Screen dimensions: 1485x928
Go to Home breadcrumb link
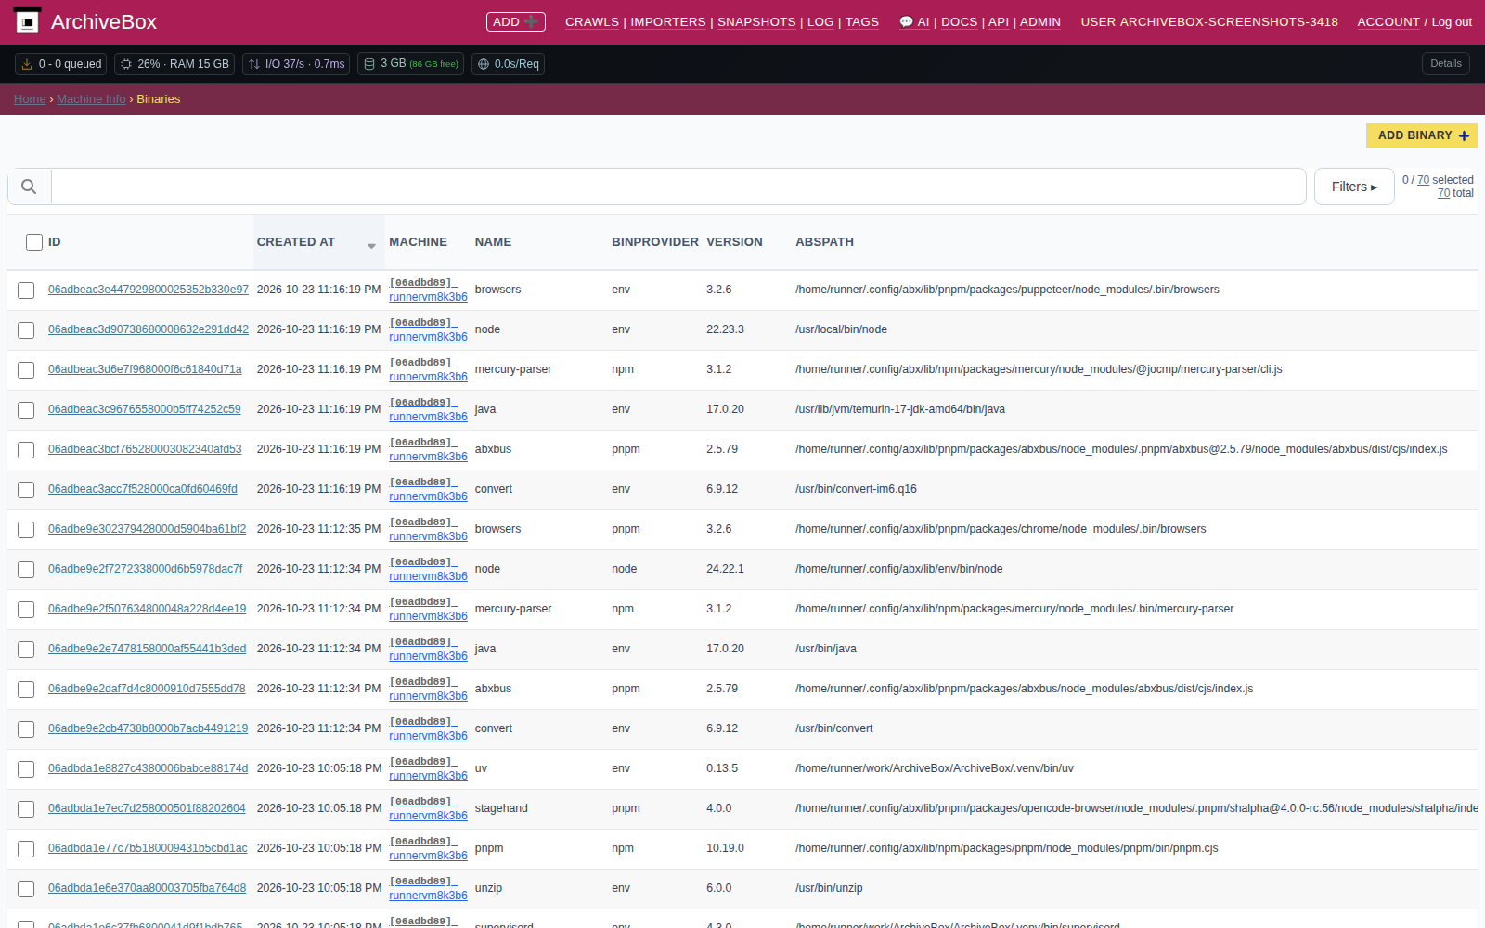[30, 99]
